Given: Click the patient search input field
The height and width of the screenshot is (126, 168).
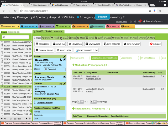Looking at the screenshot, I should pyautogui.click(x=16, y=37).
